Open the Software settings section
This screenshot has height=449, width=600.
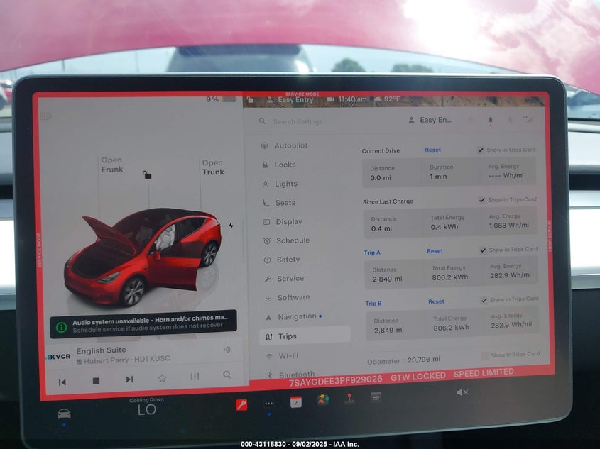(293, 297)
